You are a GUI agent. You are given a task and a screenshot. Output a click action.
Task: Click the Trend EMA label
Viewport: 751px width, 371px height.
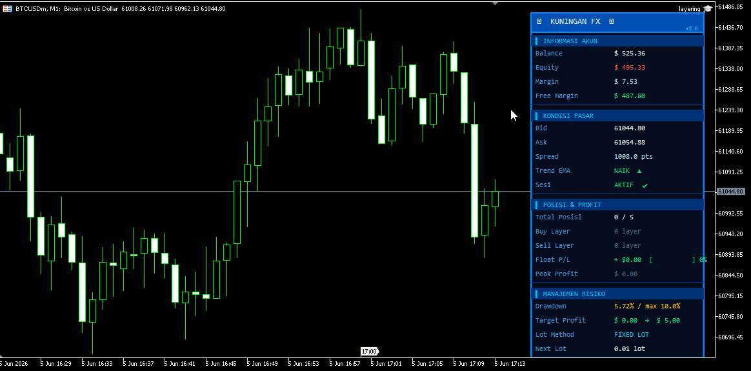553,171
